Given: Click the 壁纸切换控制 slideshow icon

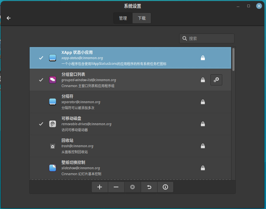Looking at the screenshot, I should [53, 168].
